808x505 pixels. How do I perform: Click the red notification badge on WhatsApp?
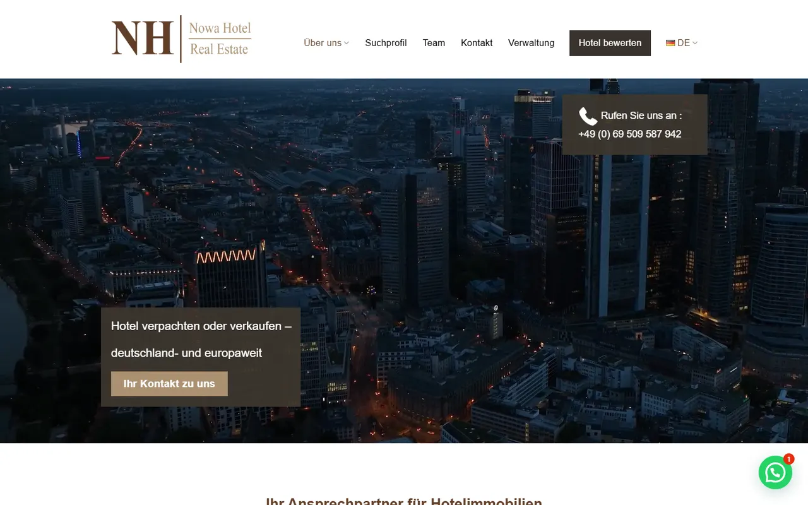(x=788, y=459)
